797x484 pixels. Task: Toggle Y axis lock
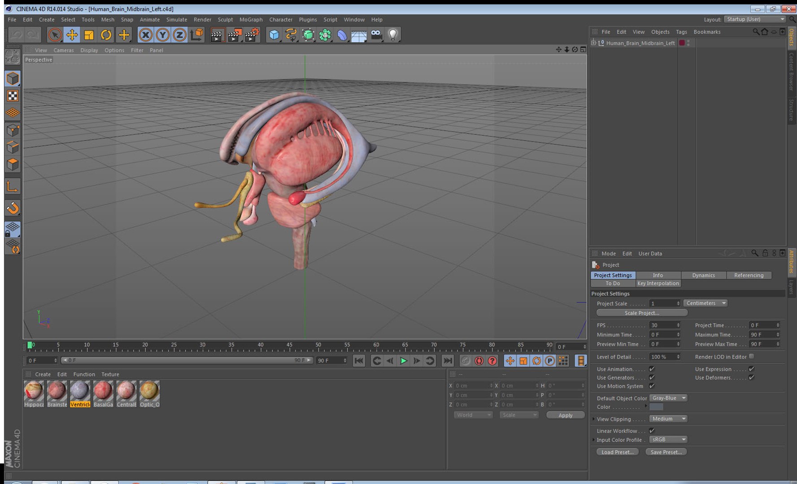pyautogui.click(x=162, y=35)
